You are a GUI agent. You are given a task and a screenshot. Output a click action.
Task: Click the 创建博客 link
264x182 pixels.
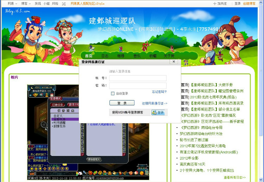click(x=249, y=4)
